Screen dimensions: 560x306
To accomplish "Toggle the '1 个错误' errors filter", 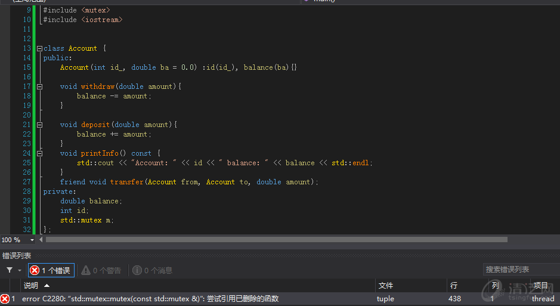I will click(51, 270).
